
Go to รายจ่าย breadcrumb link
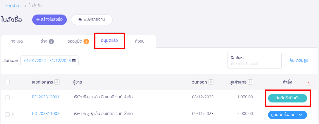[x=12, y=6]
